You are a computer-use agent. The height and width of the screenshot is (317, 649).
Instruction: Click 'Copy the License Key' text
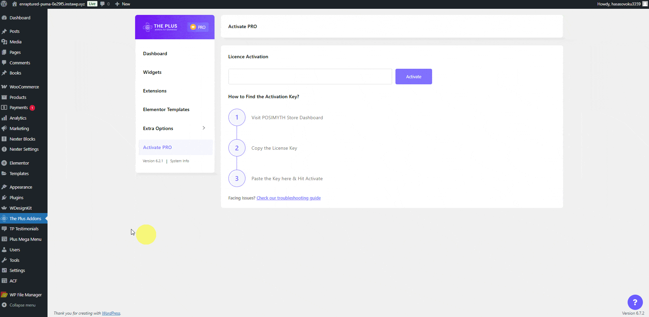pyautogui.click(x=274, y=148)
